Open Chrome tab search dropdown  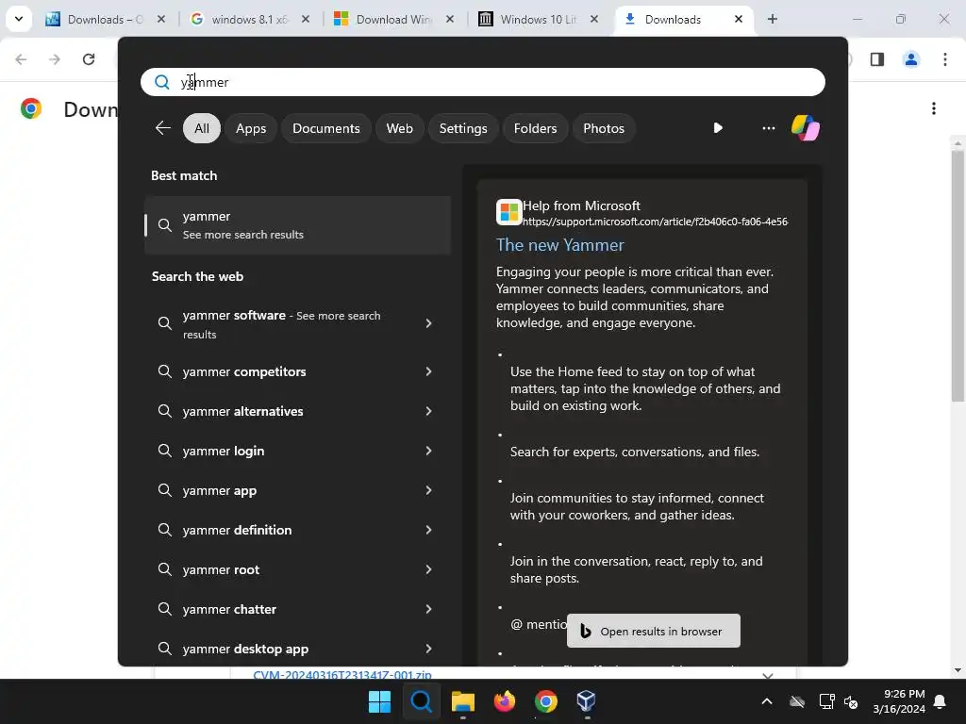[19, 19]
